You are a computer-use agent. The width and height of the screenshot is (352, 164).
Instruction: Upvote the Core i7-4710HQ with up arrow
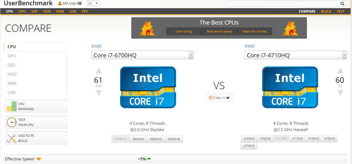(x=340, y=71)
